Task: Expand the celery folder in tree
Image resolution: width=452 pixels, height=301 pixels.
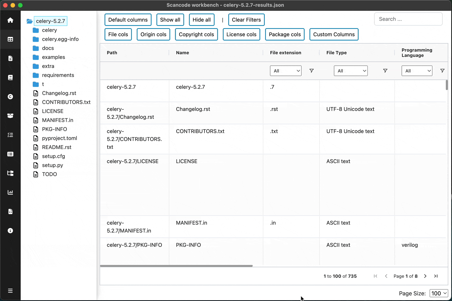Action: point(36,30)
